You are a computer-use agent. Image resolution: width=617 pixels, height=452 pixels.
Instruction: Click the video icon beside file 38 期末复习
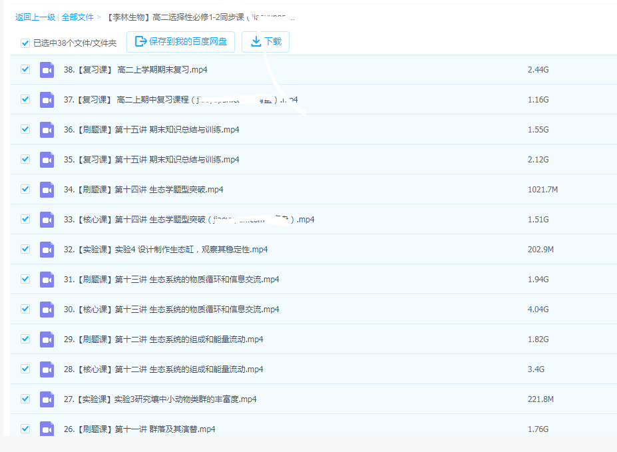(x=46, y=69)
